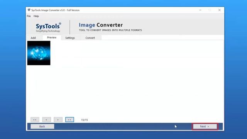Jump to first image with << button

(35, 120)
